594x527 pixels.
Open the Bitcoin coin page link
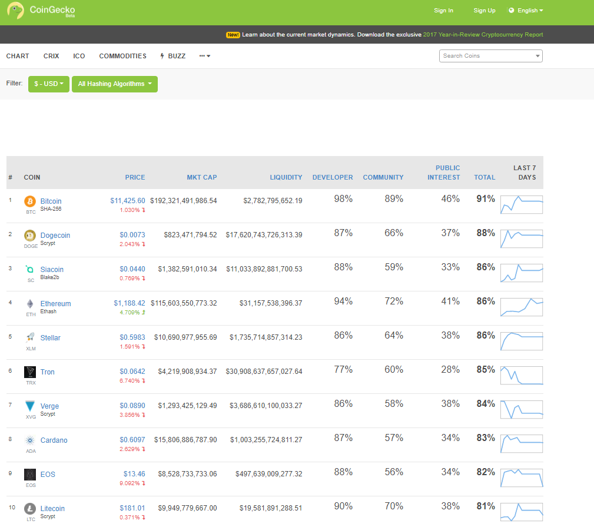51,201
